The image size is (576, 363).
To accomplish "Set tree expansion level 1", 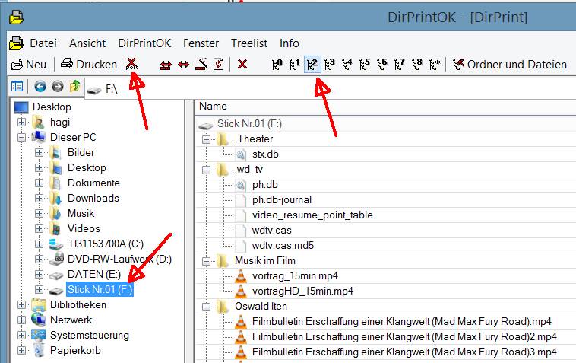I will click(x=295, y=65).
